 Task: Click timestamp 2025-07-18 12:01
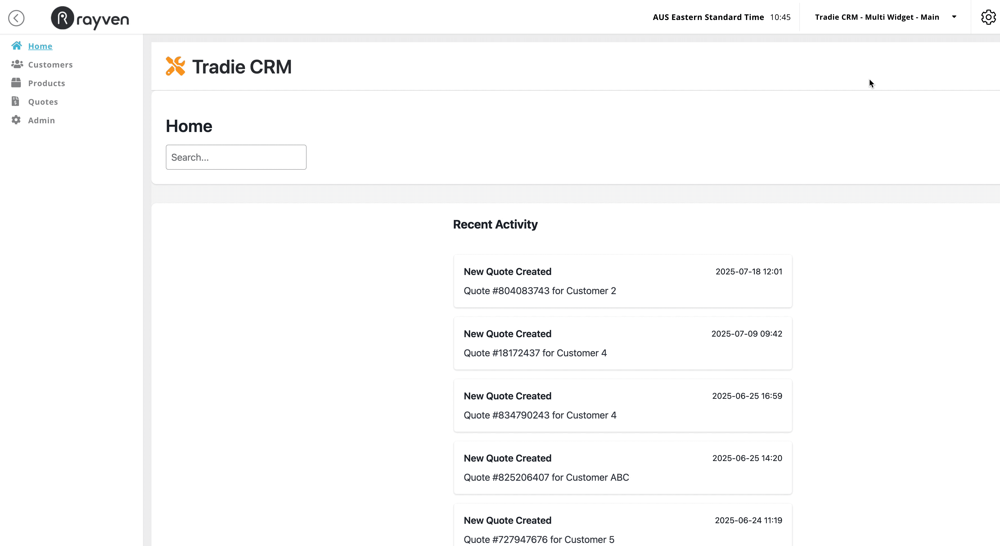tap(749, 272)
